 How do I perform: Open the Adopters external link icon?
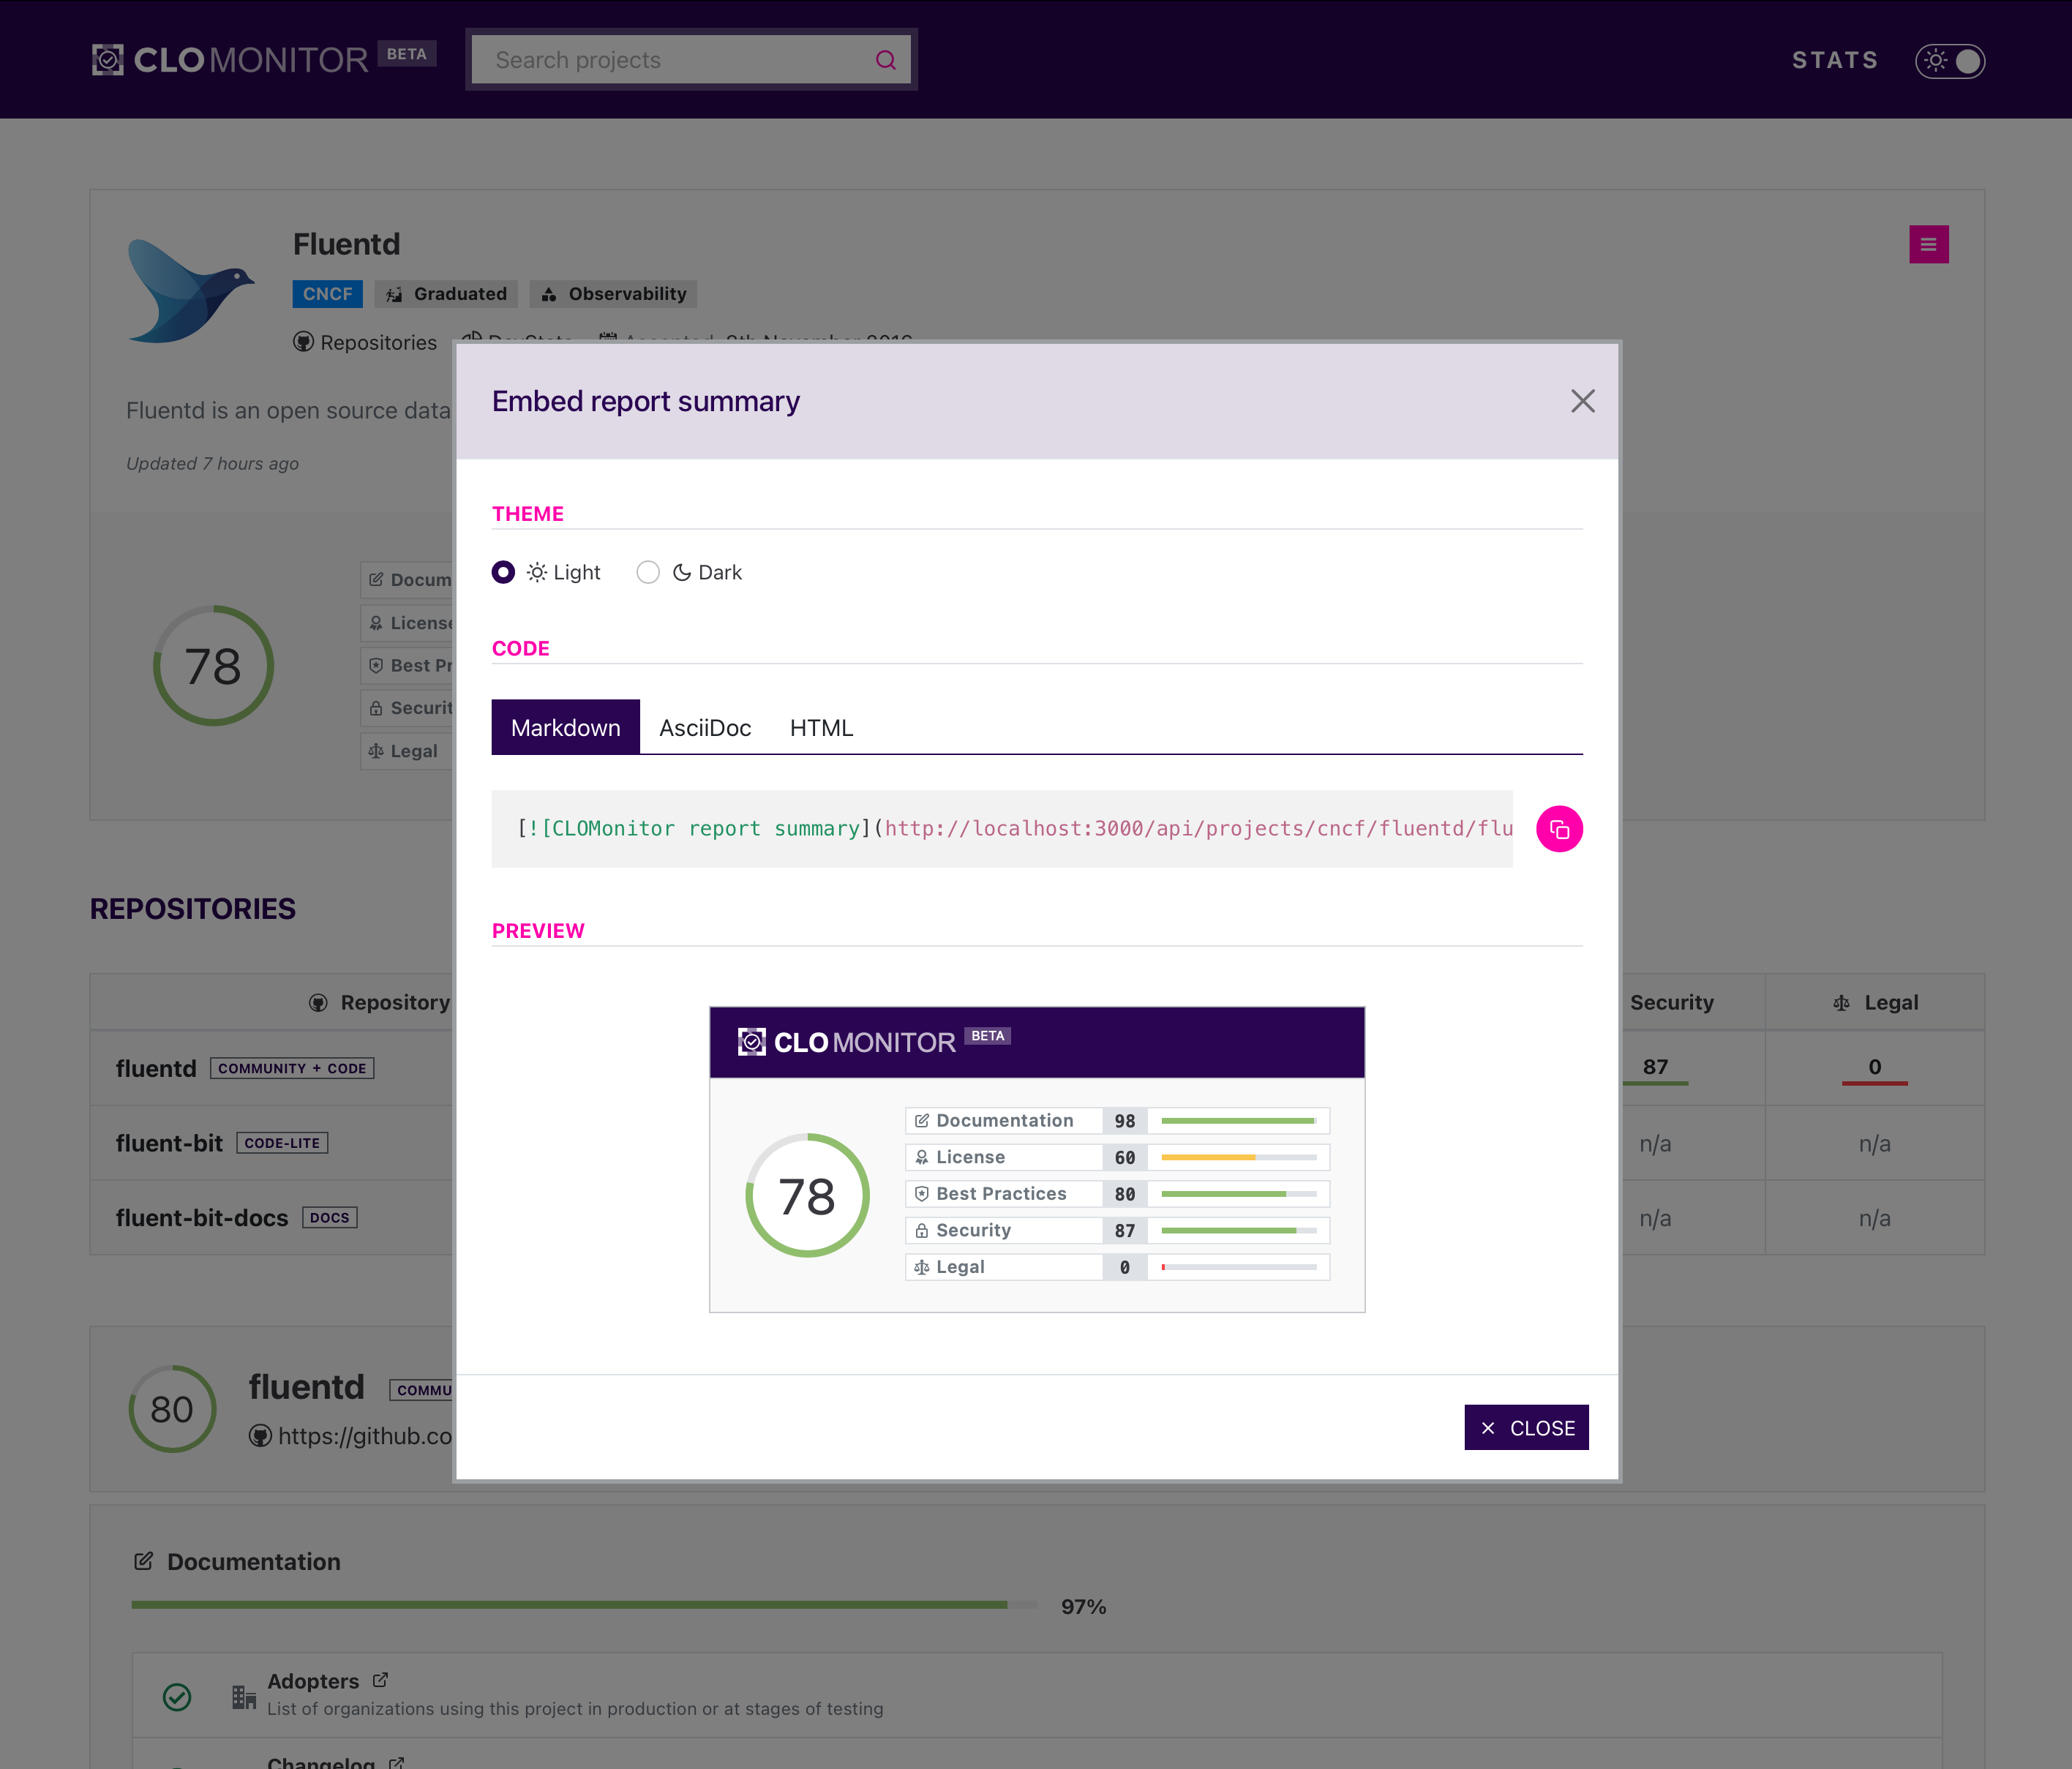click(380, 1680)
